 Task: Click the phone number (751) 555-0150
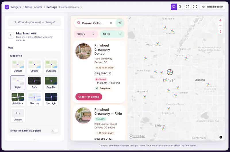pyautogui.click(x=103, y=73)
